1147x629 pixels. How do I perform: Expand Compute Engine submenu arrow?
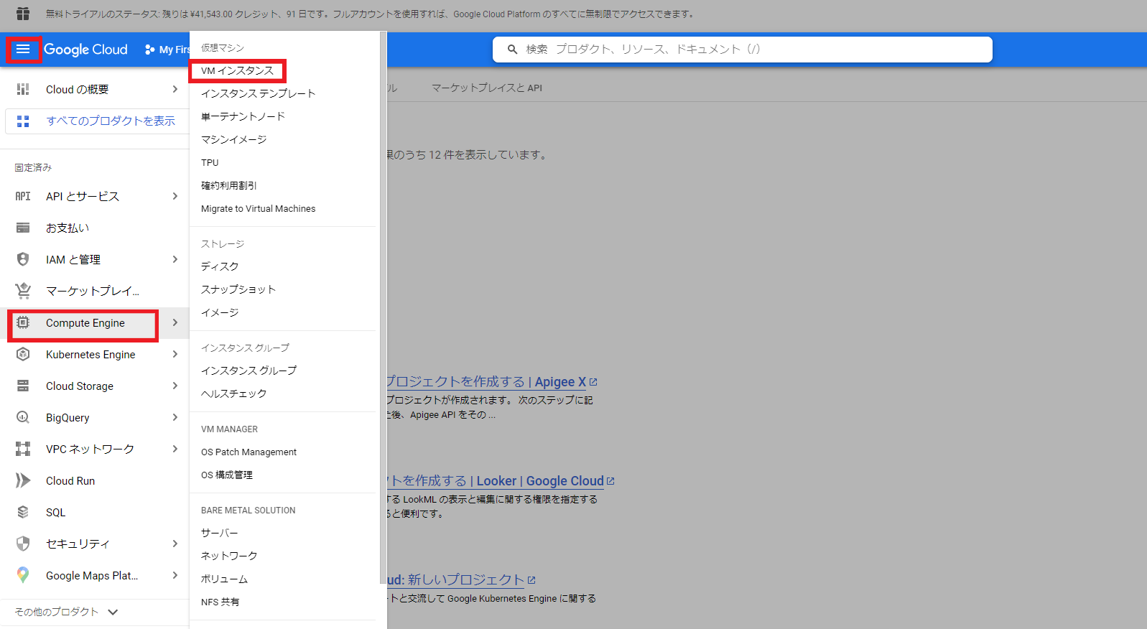pyautogui.click(x=175, y=322)
